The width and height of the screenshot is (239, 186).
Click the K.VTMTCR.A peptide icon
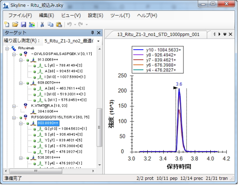pos(26,106)
